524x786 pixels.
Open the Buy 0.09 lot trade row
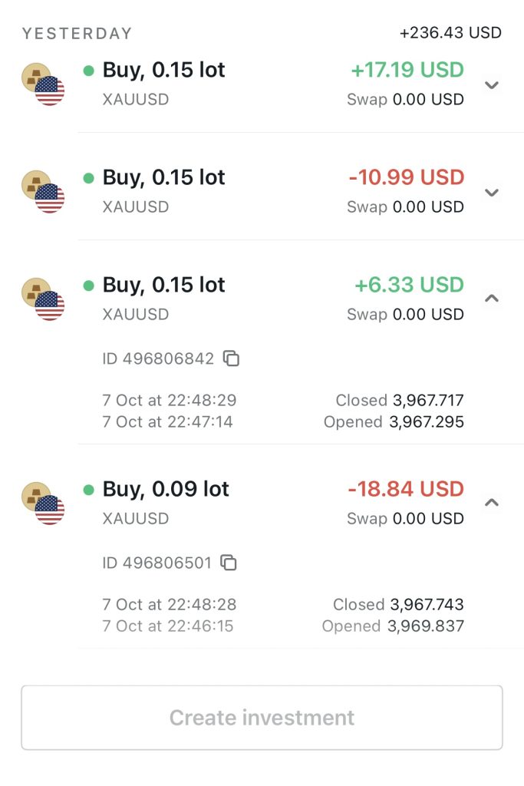pos(166,490)
